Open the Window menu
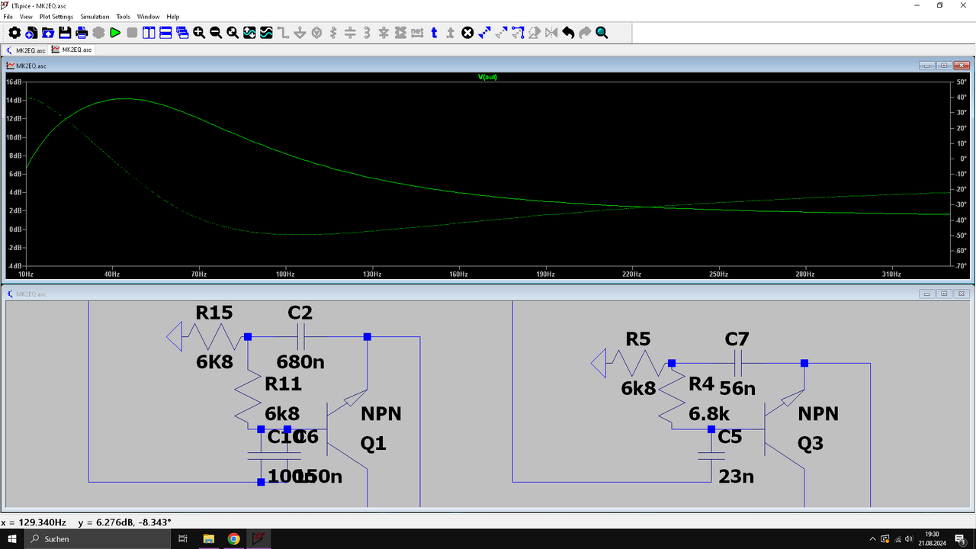976x549 pixels. [149, 16]
